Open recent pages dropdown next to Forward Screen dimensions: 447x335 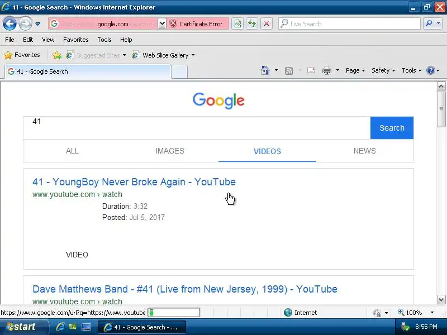[37, 24]
